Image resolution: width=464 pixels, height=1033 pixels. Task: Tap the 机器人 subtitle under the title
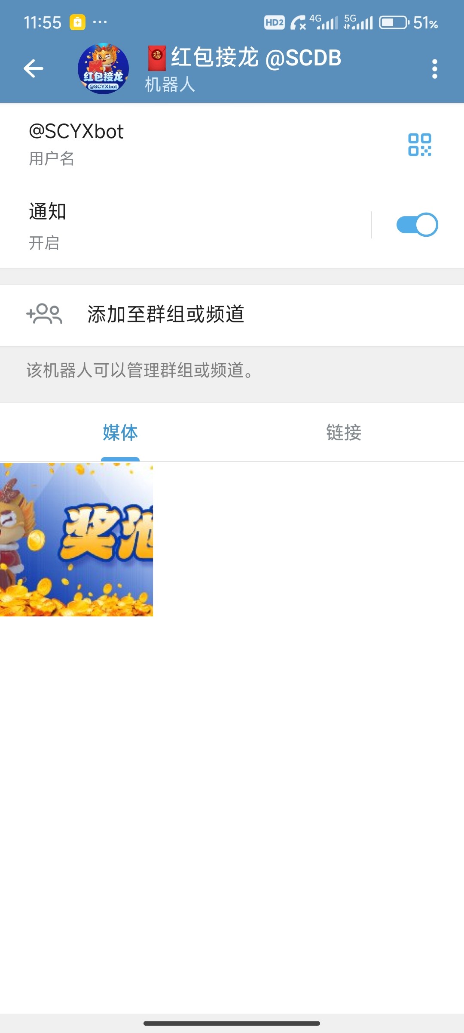170,84
